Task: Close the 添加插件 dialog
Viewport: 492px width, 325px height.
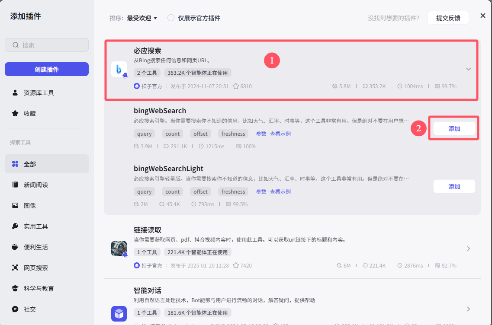Action: (483, 16)
